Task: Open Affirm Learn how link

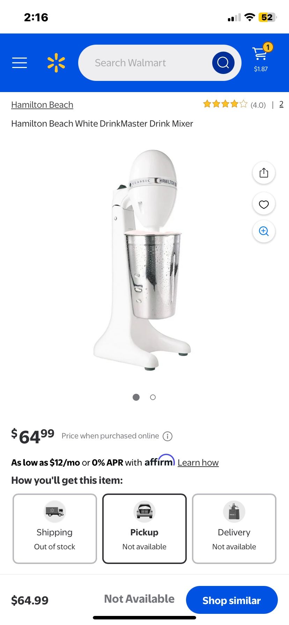Action: click(198, 462)
